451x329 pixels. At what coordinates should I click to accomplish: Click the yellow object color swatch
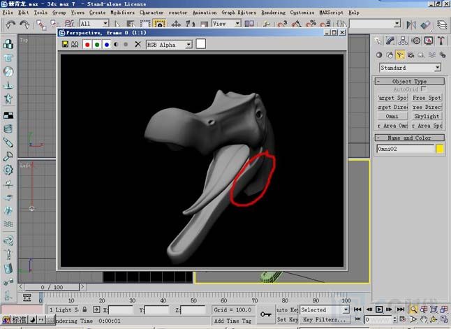tap(440, 149)
